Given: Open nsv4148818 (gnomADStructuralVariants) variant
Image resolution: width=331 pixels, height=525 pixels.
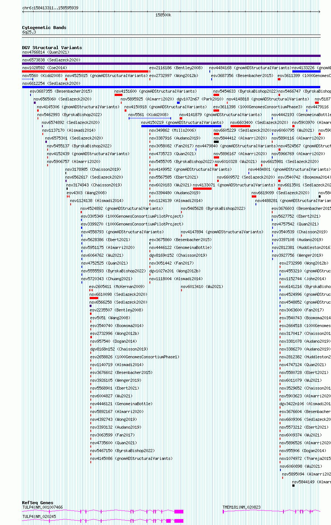Looking at the screenshot, I should point(268,99).
